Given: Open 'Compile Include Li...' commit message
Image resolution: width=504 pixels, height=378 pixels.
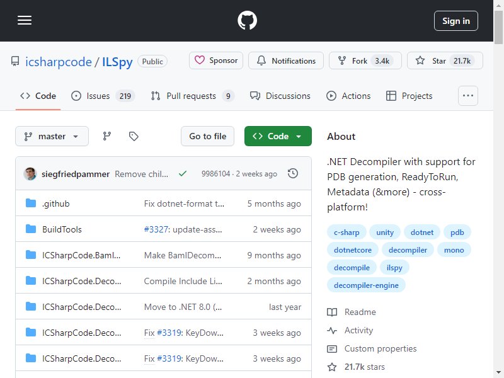Looking at the screenshot, I should (x=183, y=281).
